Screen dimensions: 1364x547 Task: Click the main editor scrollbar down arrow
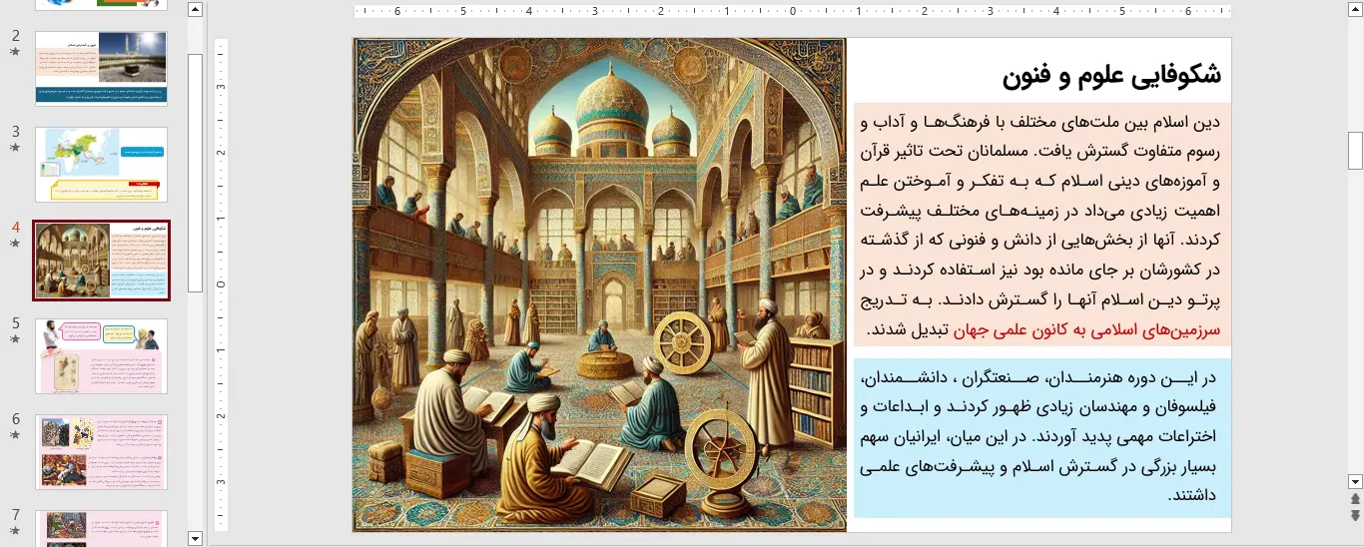1355,480
